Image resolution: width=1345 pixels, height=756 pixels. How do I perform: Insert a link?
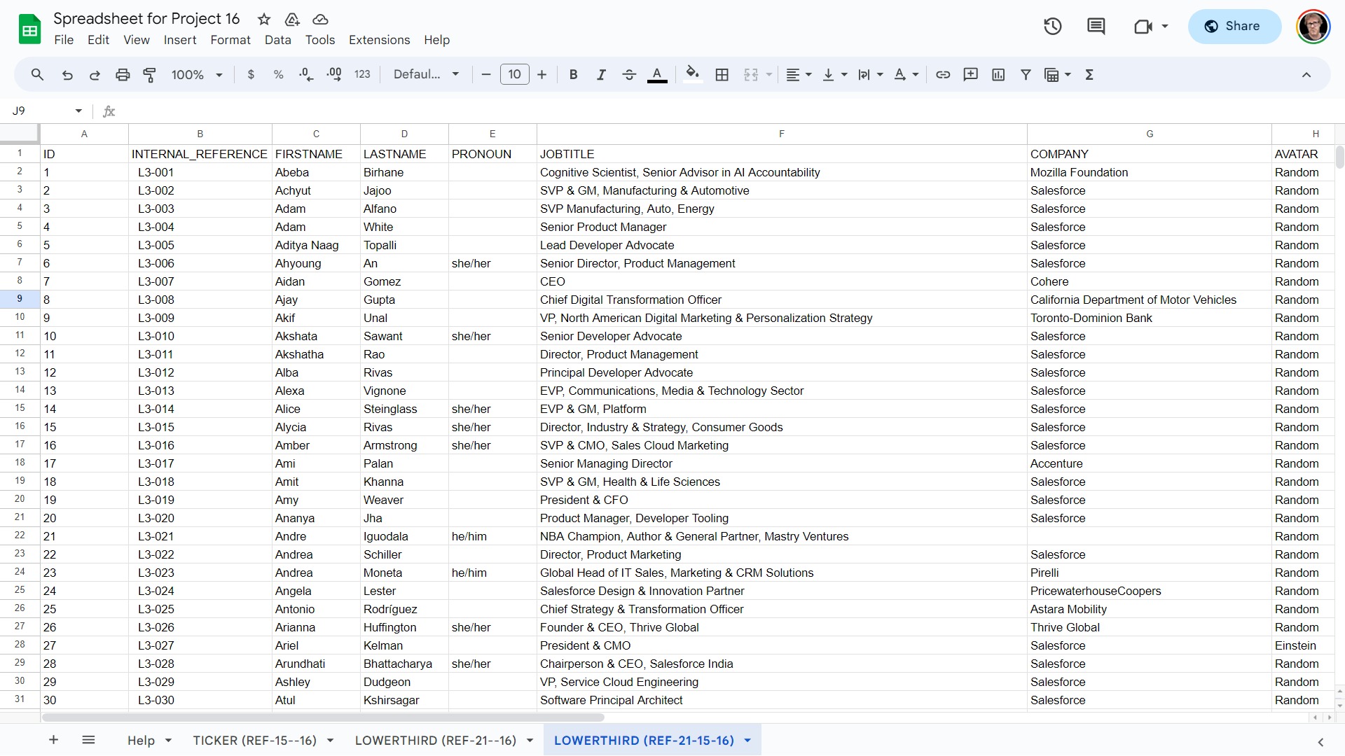tap(943, 75)
